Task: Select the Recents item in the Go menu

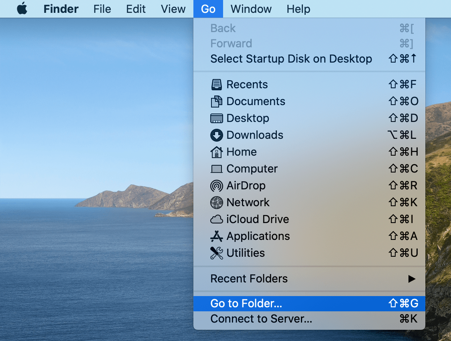Action: point(247,84)
